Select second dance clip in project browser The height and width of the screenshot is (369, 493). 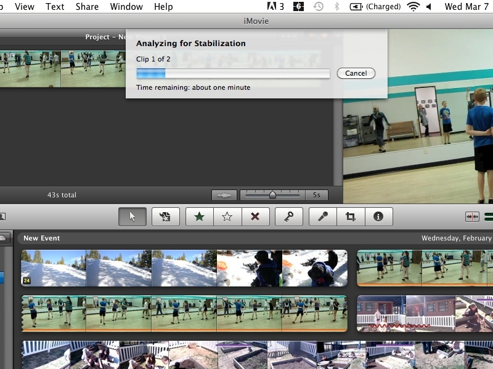93,69
